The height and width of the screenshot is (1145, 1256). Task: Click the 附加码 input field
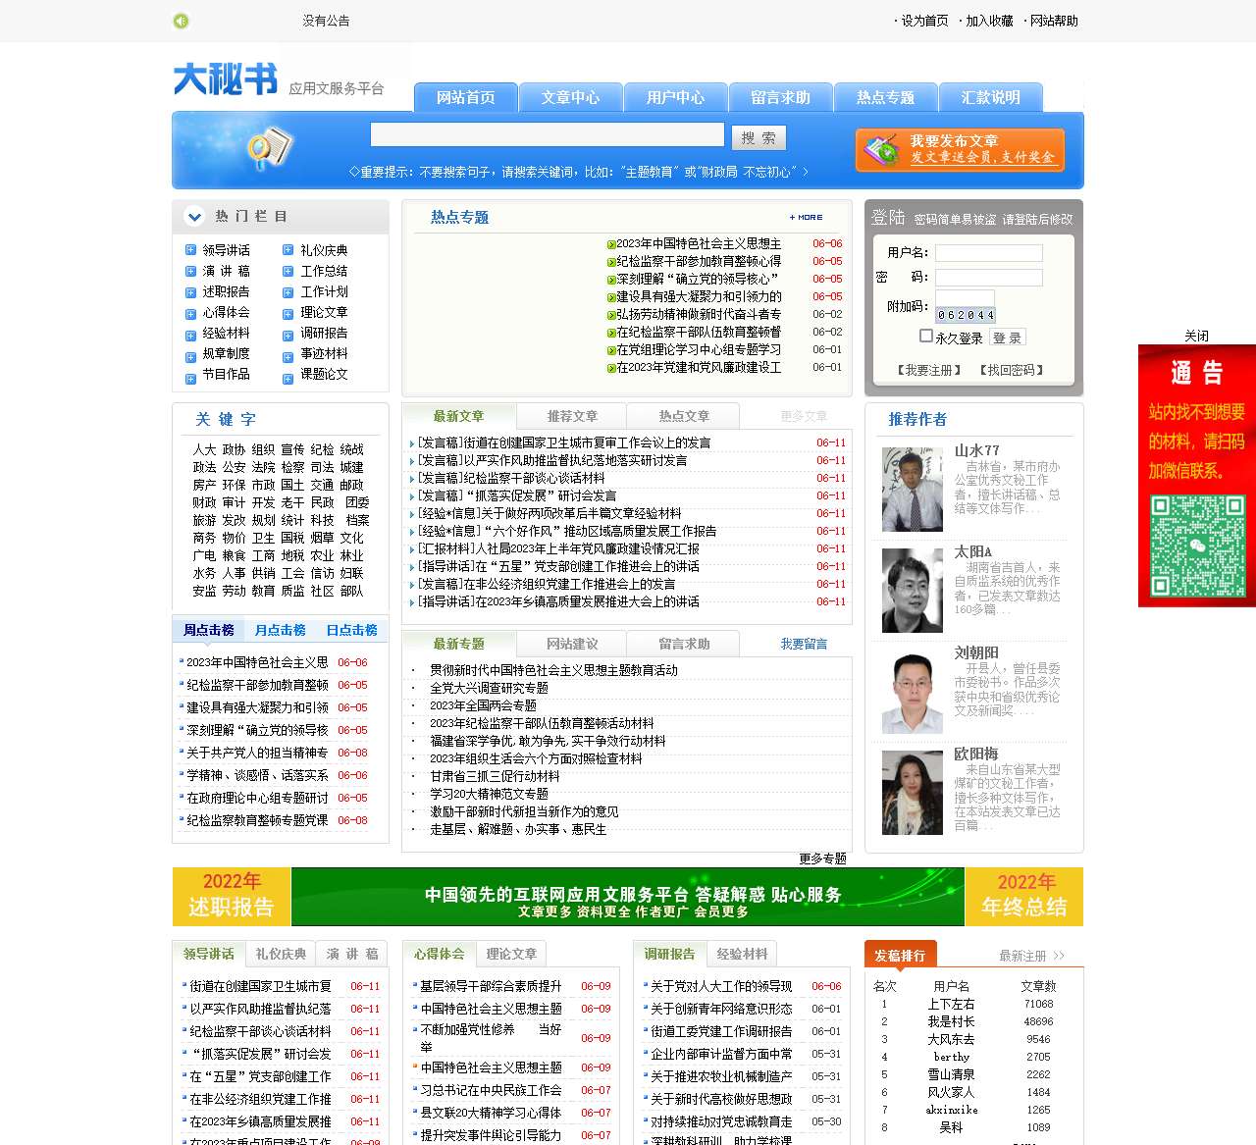965,298
